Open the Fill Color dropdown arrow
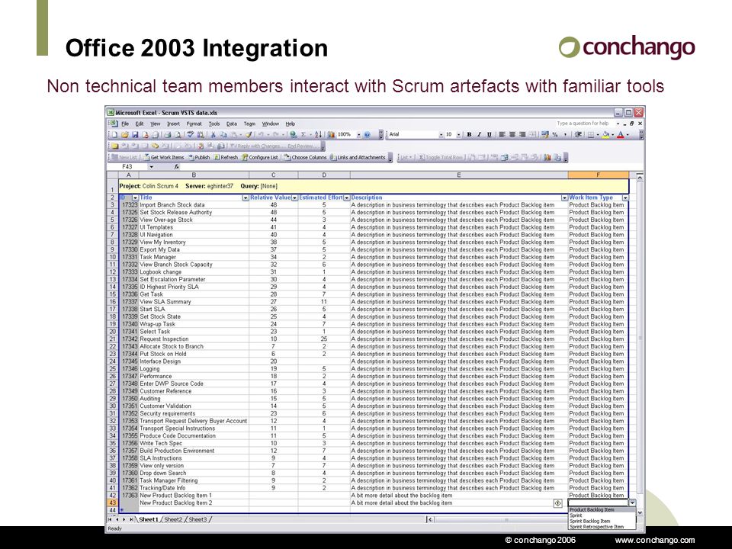Image resolution: width=732 pixels, height=549 pixels. (x=613, y=134)
